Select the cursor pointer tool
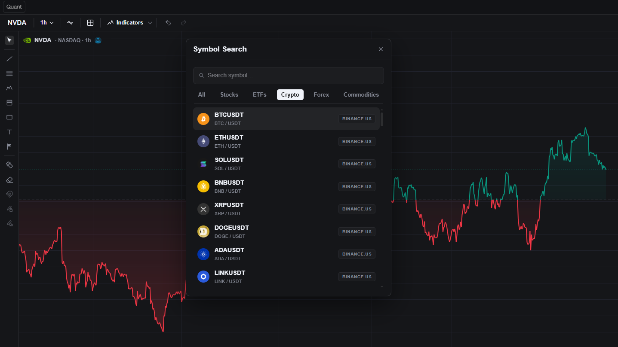 9,40
